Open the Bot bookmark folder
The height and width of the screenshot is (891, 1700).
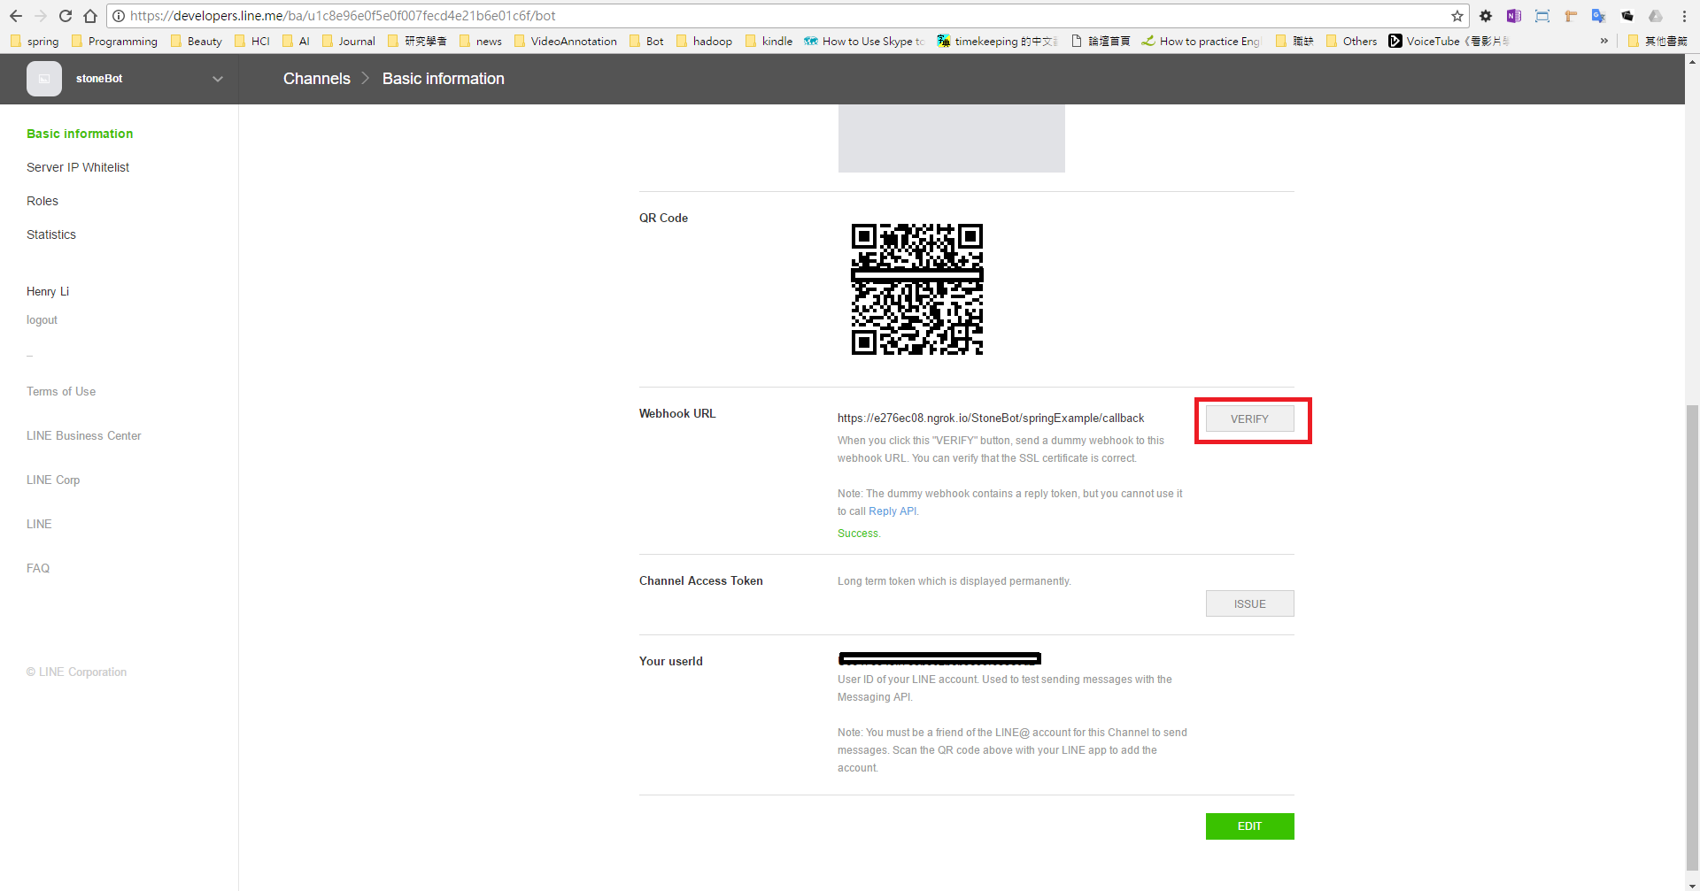(646, 41)
